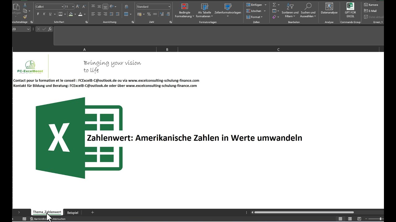396x222 pixels.
Task: Open Zellenformatvorlagen gallery
Action: [x=228, y=10]
